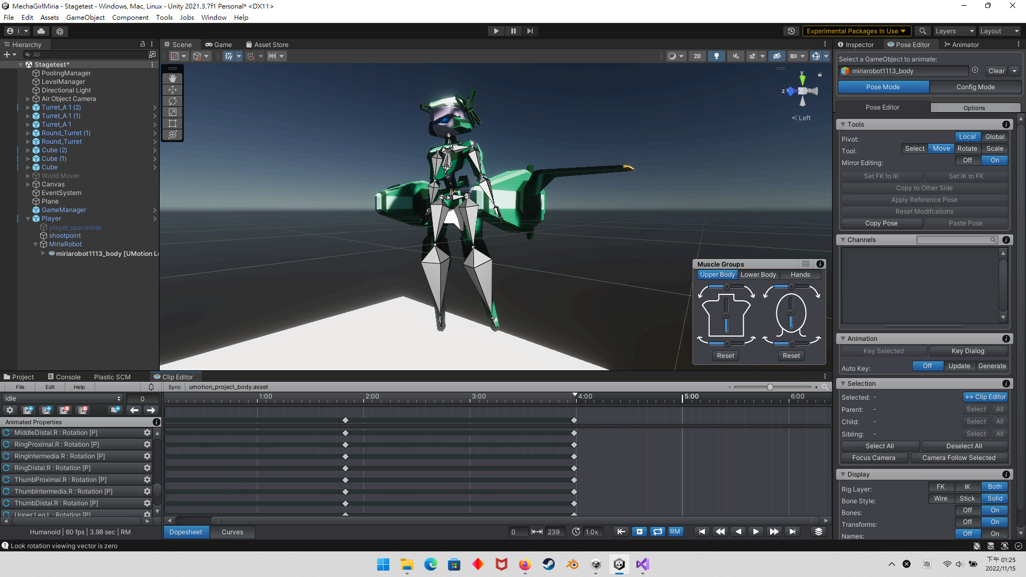
Task: Select the Rotate tool in the floating toolbar
Action: tap(172, 101)
